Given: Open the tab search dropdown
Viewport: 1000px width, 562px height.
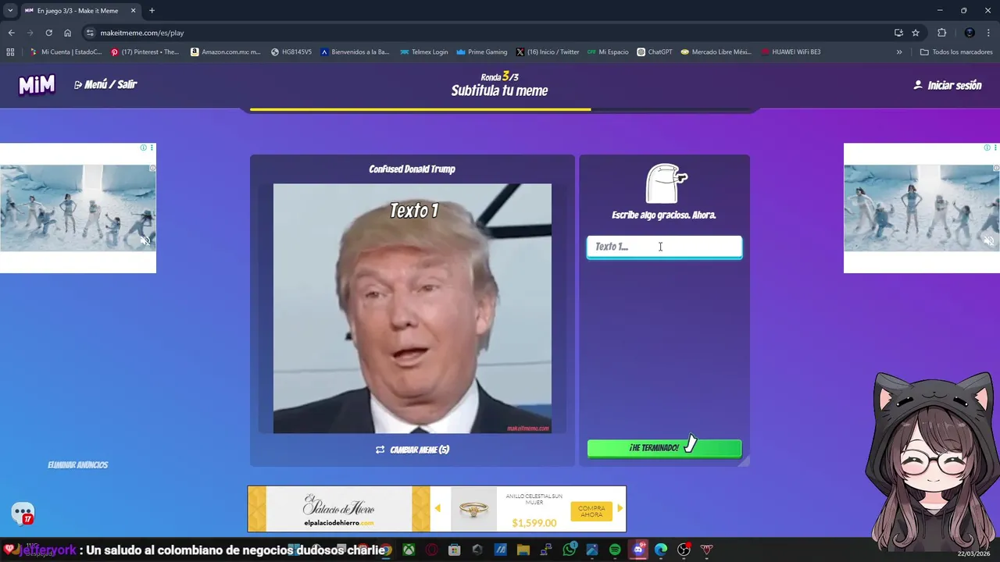Looking at the screenshot, I should click(x=10, y=11).
